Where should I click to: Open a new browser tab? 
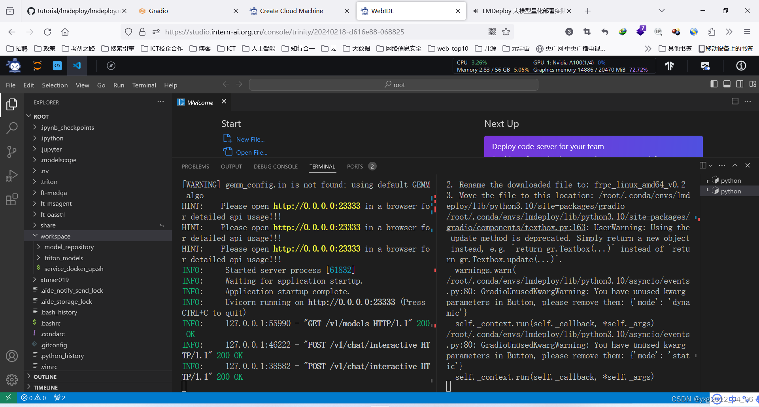(x=587, y=11)
